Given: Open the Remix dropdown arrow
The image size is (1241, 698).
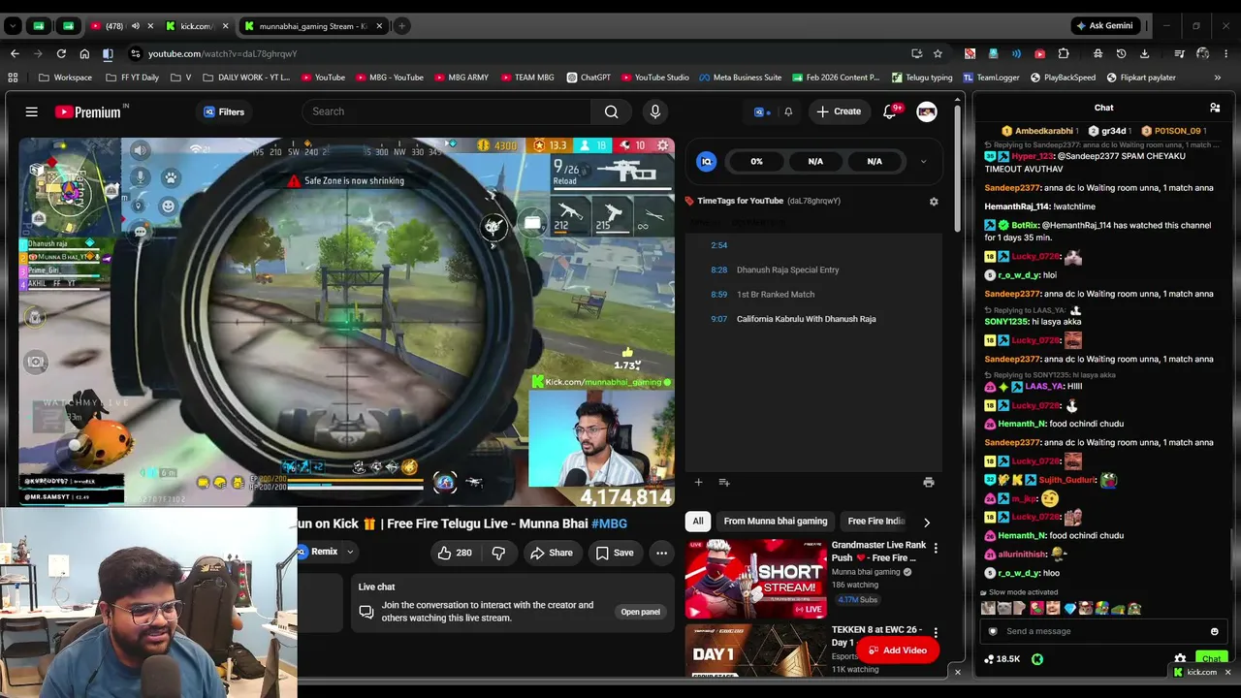Looking at the screenshot, I should tap(350, 553).
